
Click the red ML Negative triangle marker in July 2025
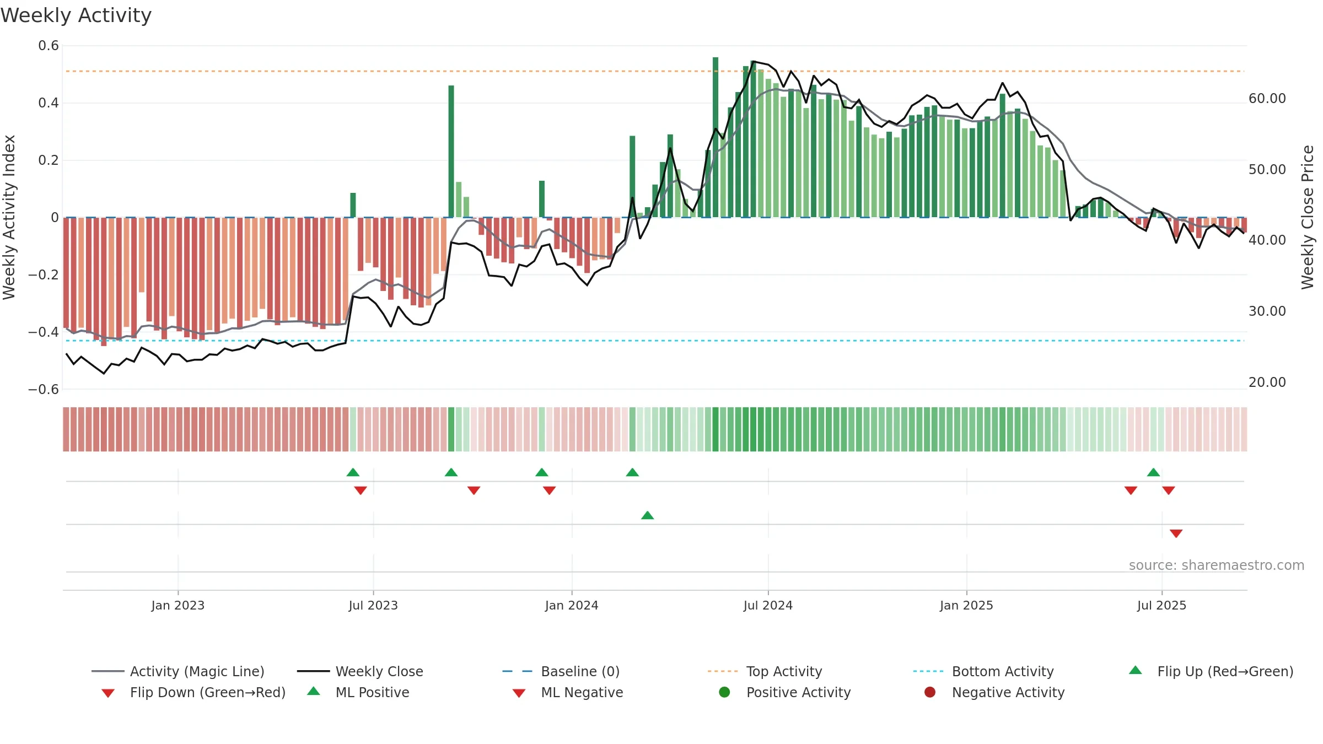tap(1176, 533)
